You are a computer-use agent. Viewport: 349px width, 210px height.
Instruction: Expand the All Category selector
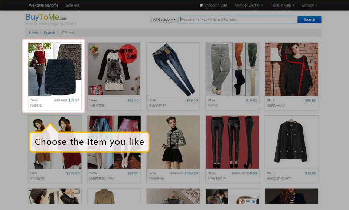pyautogui.click(x=164, y=20)
